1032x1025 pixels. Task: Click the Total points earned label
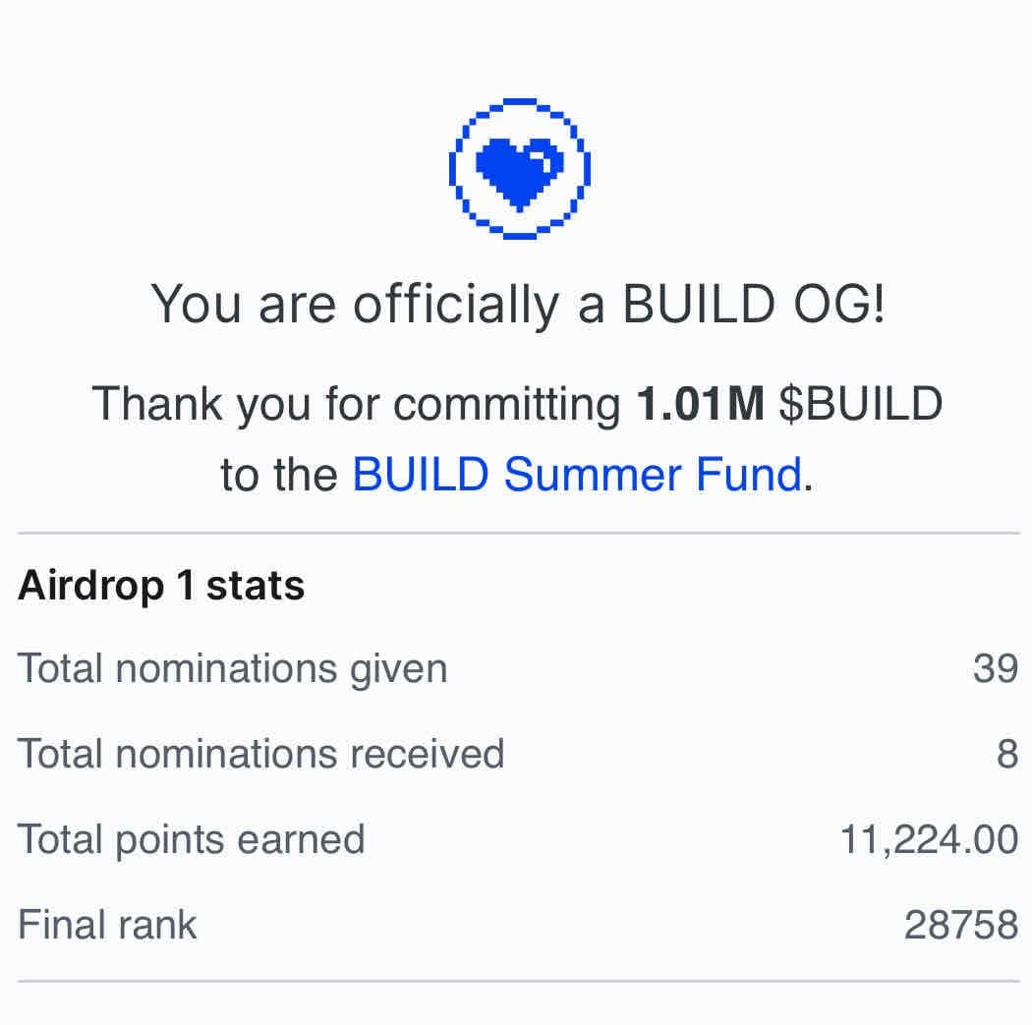click(192, 839)
